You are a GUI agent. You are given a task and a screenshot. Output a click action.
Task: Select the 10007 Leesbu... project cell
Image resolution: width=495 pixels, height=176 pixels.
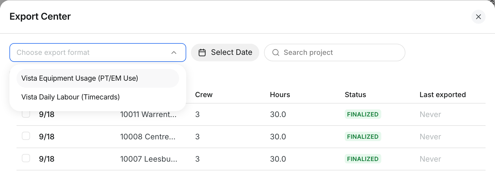tap(149, 159)
